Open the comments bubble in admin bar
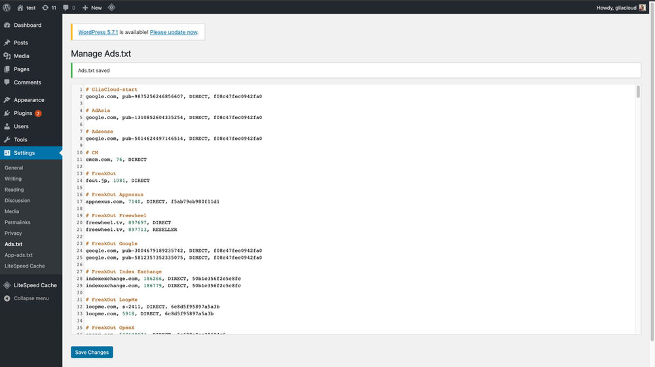This screenshot has width=655, height=367. 69,7
